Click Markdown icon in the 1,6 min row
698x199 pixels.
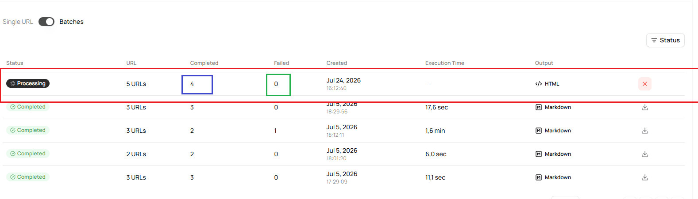point(539,131)
